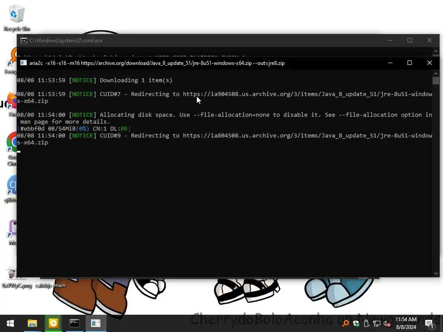The width and height of the screenshot is (443, 332).
Task: Click the aria2c window system menu icon
Action: (x=24, y=63)
